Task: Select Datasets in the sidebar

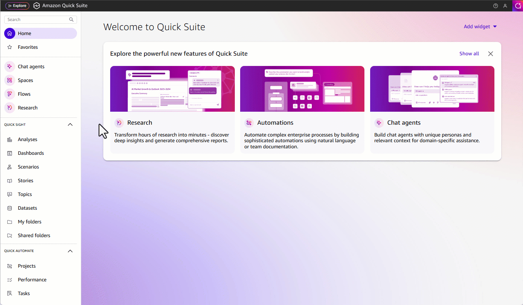Action: (x=27, y=208)
